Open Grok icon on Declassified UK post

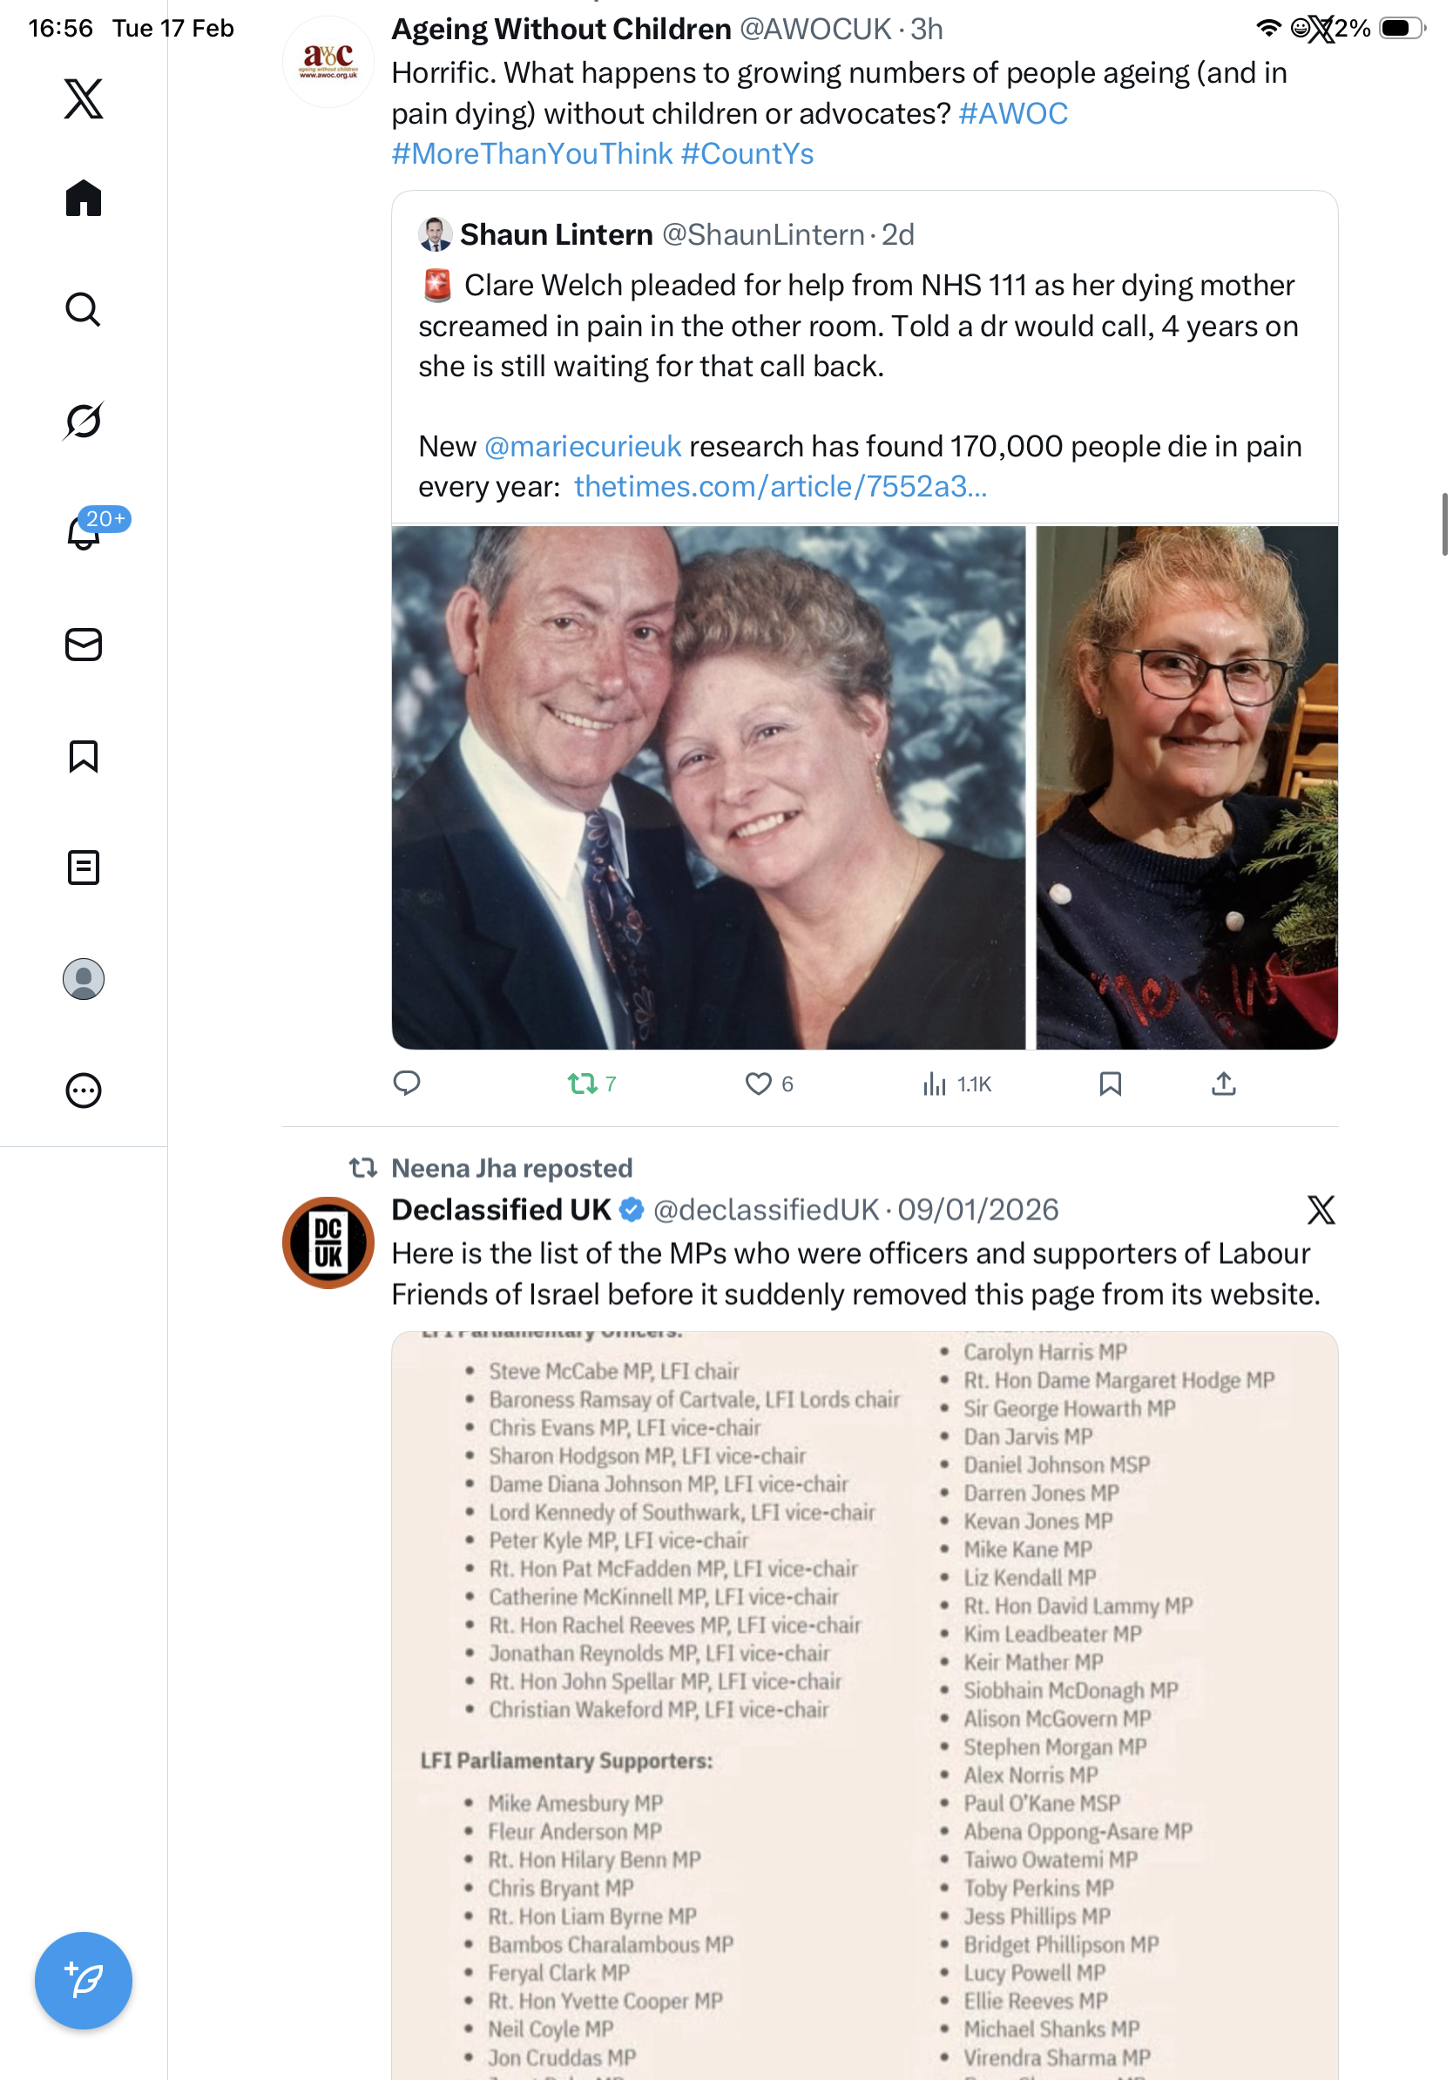(1321, 1209)
